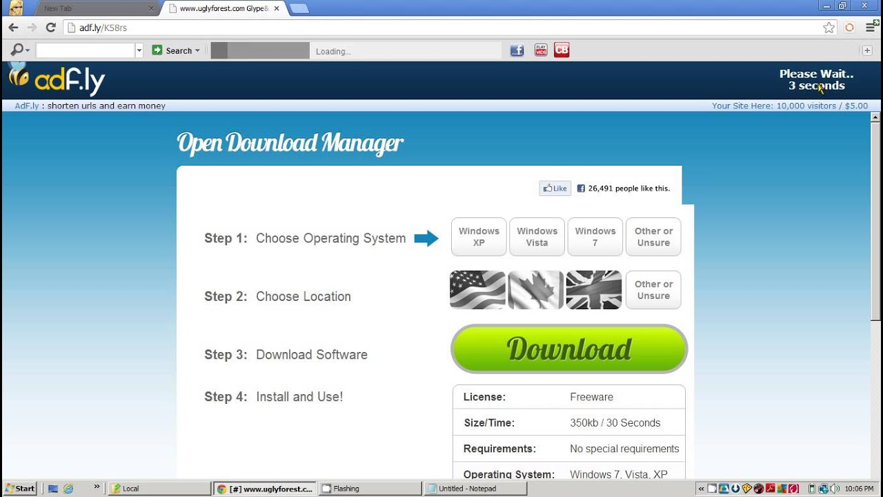Open the Search button dropdown arrow

(x=197, y=50)
